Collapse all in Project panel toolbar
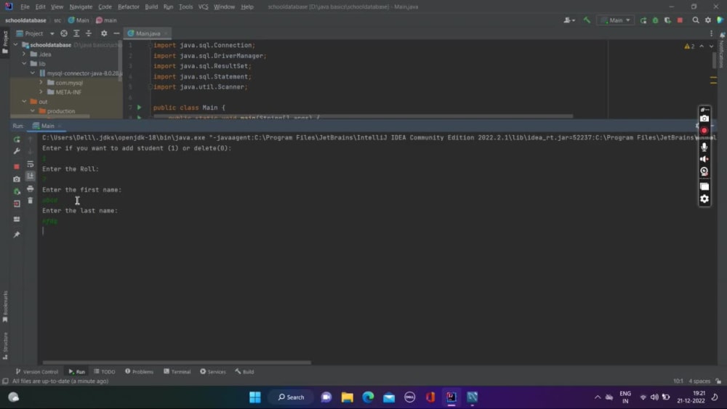 (89, 33)
